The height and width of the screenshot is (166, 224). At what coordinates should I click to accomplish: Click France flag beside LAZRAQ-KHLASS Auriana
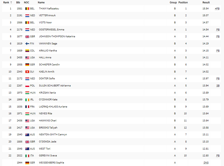click(27, 107)
